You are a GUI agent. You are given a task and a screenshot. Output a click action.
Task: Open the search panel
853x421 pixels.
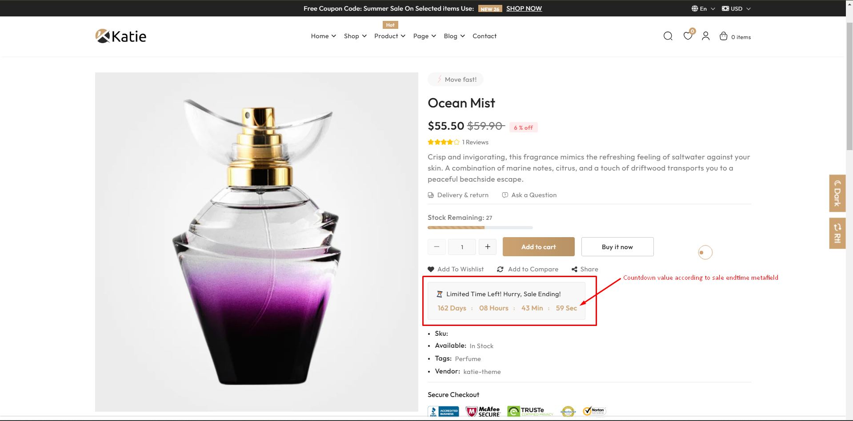click(x=668, y=36)
